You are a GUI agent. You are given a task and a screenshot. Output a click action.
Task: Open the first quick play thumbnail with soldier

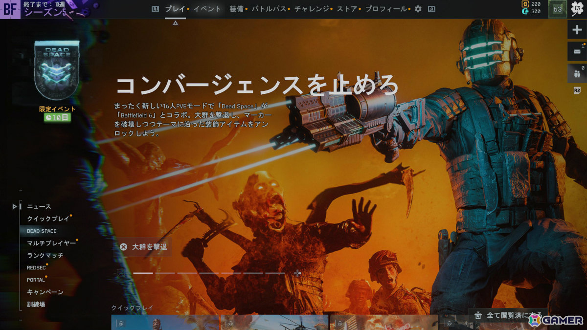pyautogui.click(x=165, y=322)
